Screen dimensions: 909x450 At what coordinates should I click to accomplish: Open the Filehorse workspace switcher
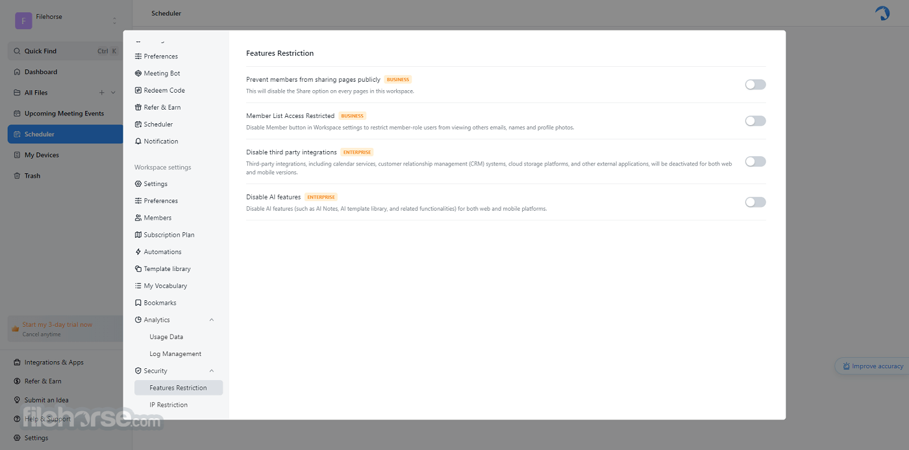point(66,21)
